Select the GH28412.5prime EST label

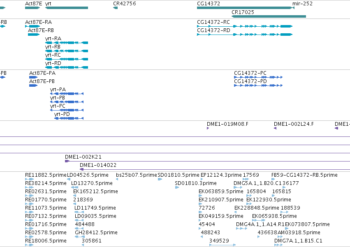96,233
